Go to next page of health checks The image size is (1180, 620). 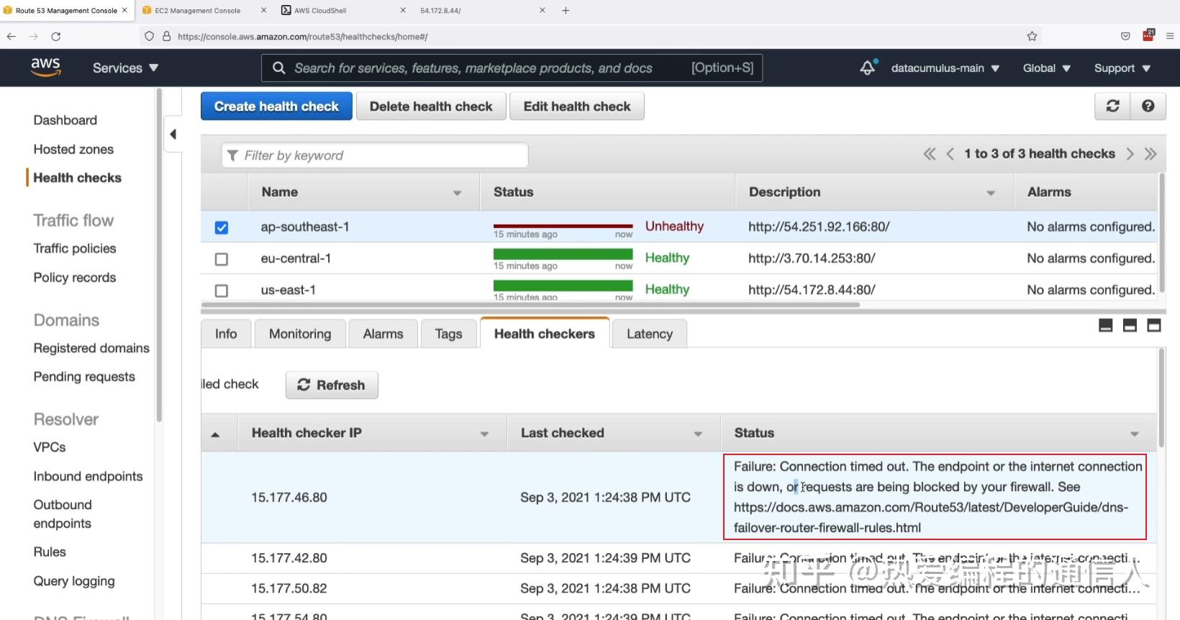(1130, 154)
